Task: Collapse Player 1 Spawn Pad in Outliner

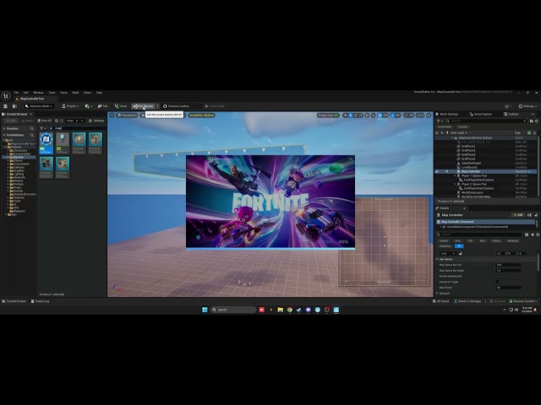Action: click(455, 175)
